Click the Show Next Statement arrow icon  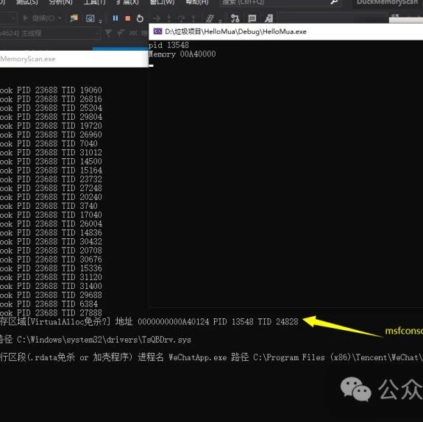click(x=157, y=18)
